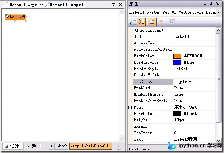Select the SkinID property row
The height and width of the screenshot is (153, 224).
coord(174,127)
